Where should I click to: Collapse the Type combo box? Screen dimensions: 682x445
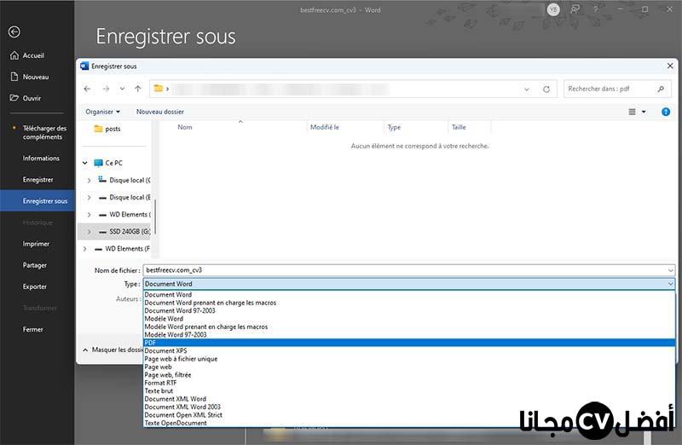click(x=670, y=284)
